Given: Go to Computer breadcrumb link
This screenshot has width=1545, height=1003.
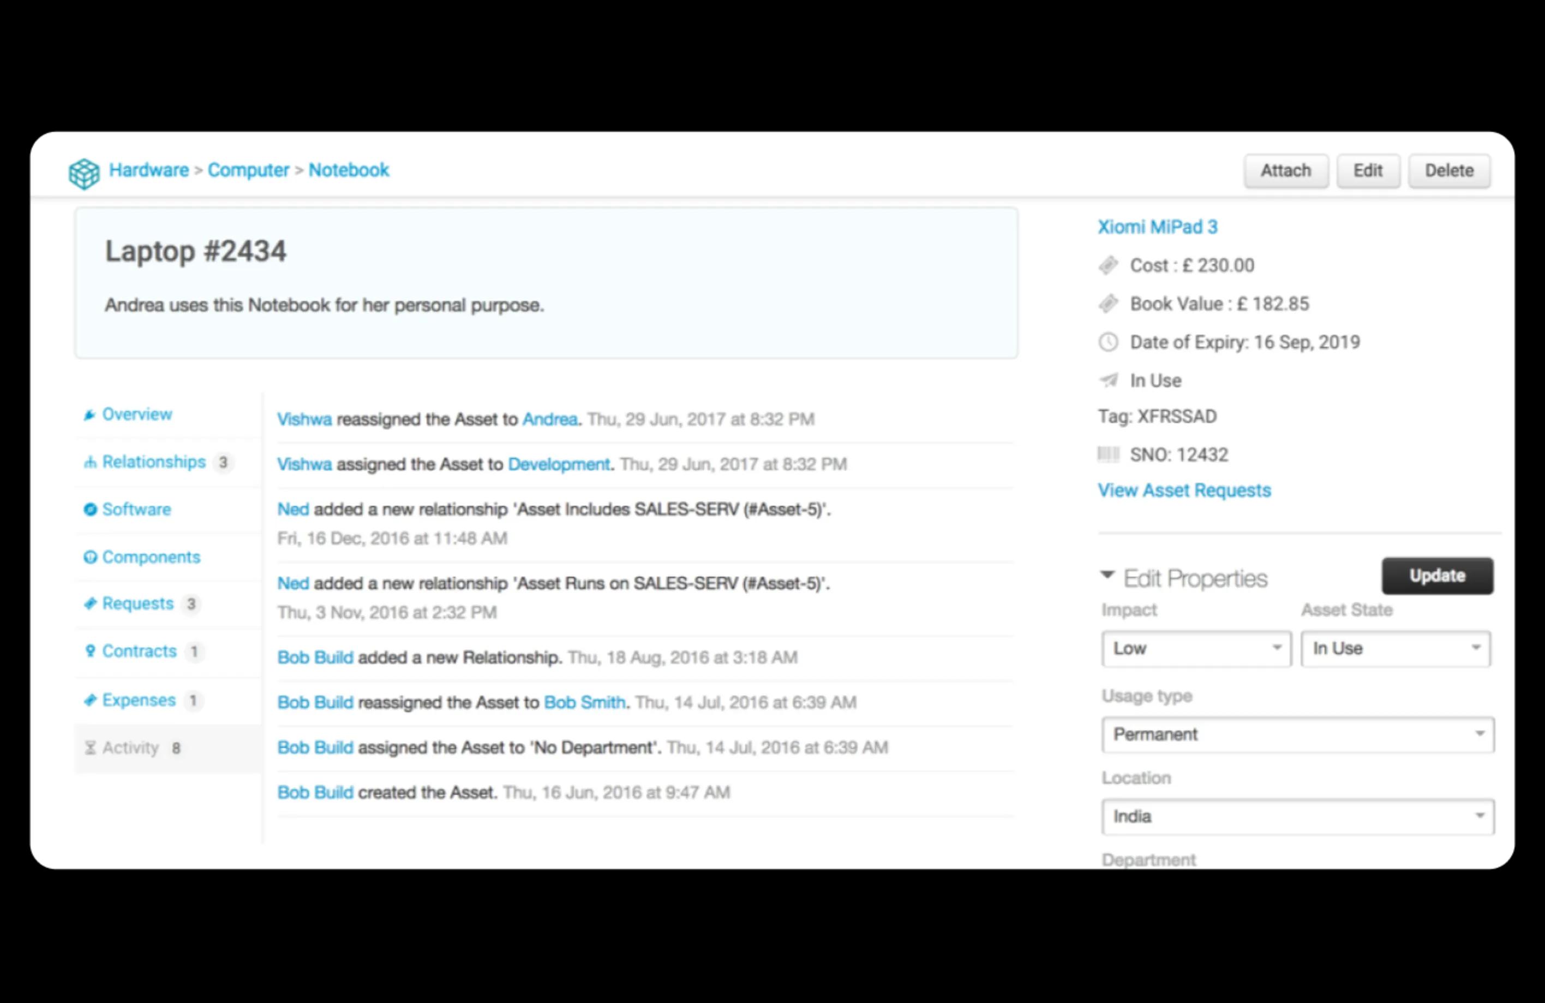Looking at the screenshot, I should click(x=248, y=170).
